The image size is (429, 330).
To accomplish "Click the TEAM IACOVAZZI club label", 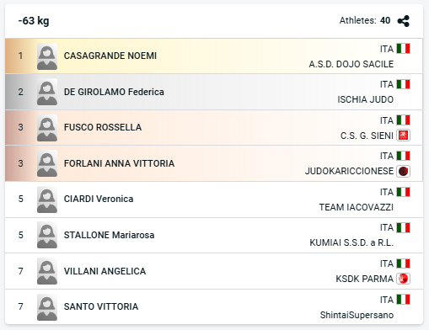I will point(357,207).
